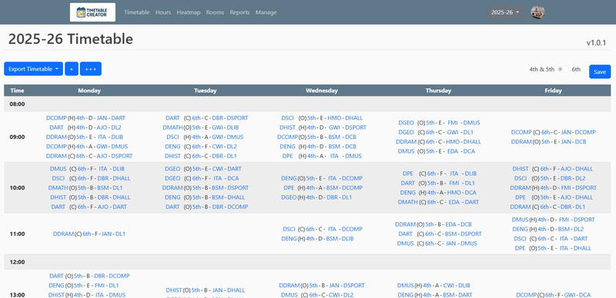Open DDRAM subject in Tuesday 10:00 slot

[172, 188]
